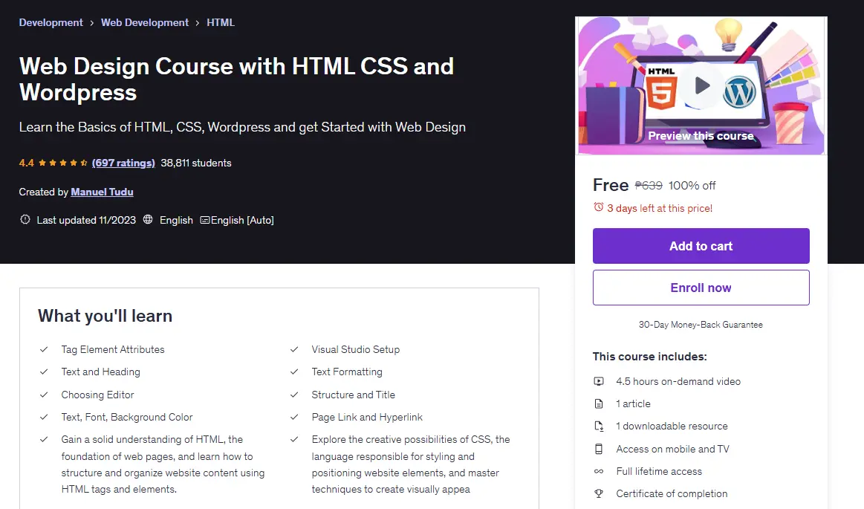Open the 697 ratings link
Viewport: 864px width, 509px height.
click(x=123, y=163)
